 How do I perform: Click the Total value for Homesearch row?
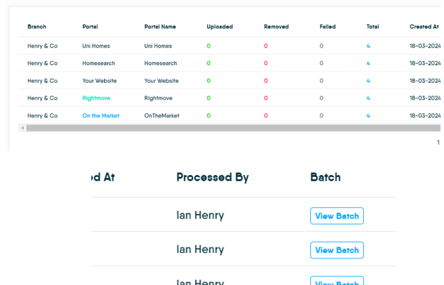tap(368, 63)
